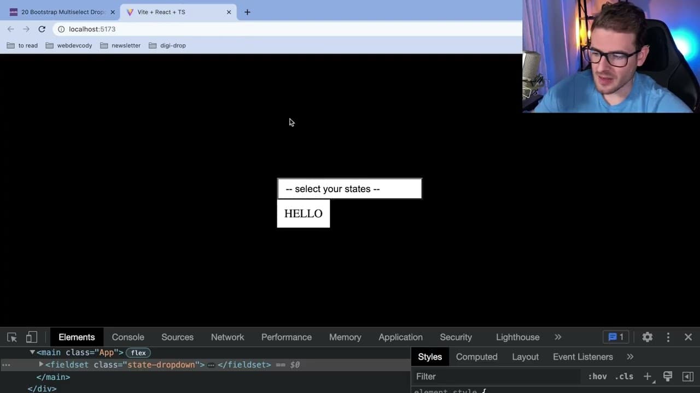Open the webdevcody bookmarks folder
This screenshot has height=393, width=700.
(69, 45)
